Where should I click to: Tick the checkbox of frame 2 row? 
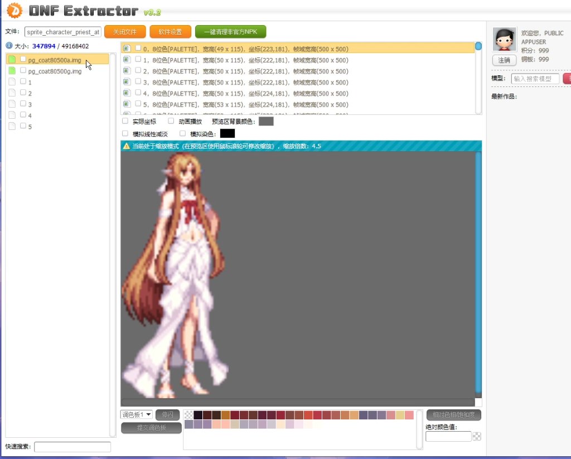pyautogui.click(x=138, y=70)
